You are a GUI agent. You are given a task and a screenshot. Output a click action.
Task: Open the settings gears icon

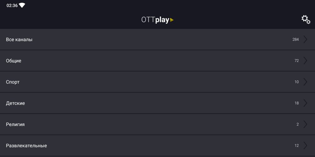click(306, 20)
